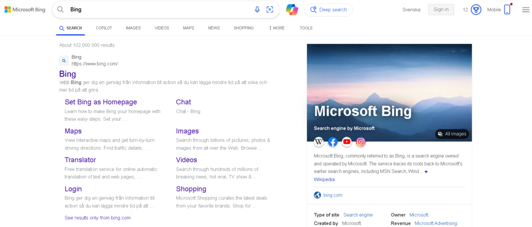Switch to the MAPS tab
This screenshot has width=532, height=227.
188,28
